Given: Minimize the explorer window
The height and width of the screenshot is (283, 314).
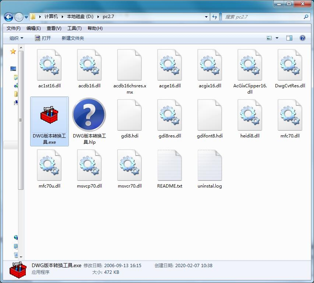Looking at the screenshot, I should [279, 4].
